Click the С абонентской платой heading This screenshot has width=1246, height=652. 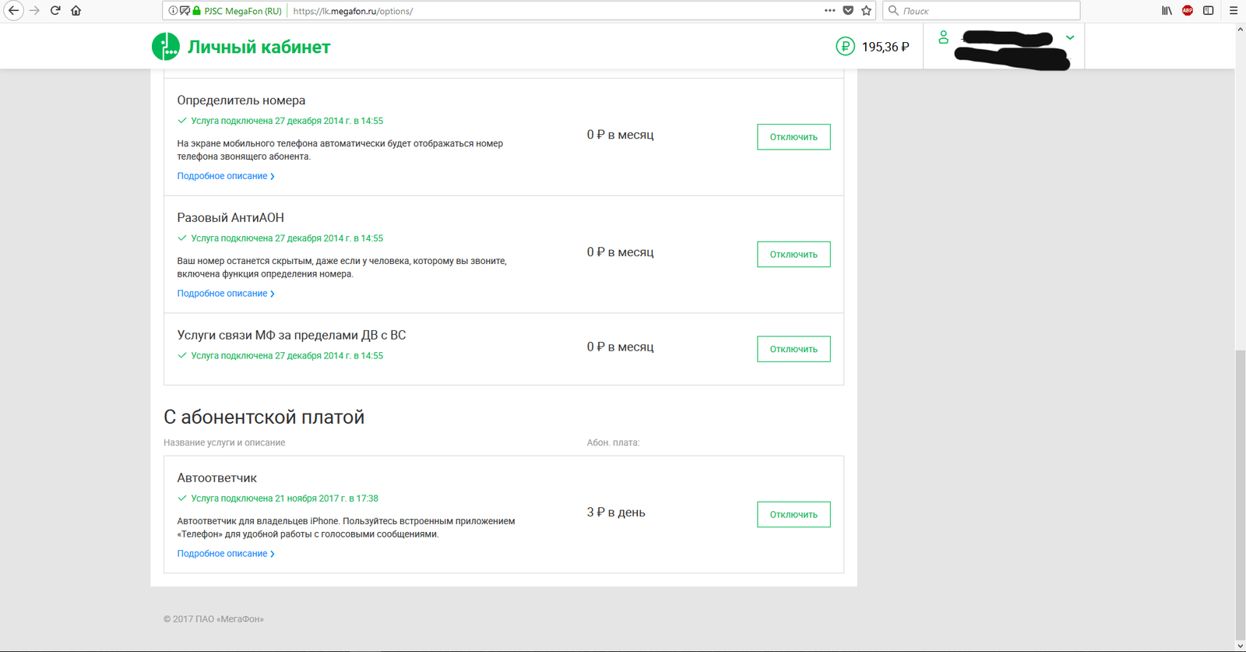(264, 418)
